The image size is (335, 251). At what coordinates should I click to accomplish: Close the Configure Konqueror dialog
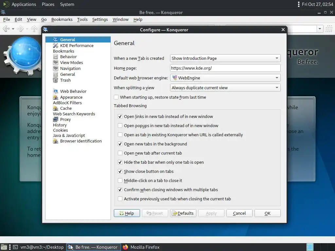coord(283,30)
